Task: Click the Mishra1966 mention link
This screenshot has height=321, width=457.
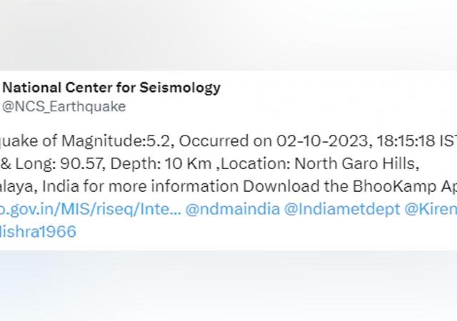Action: pos(38,231)
